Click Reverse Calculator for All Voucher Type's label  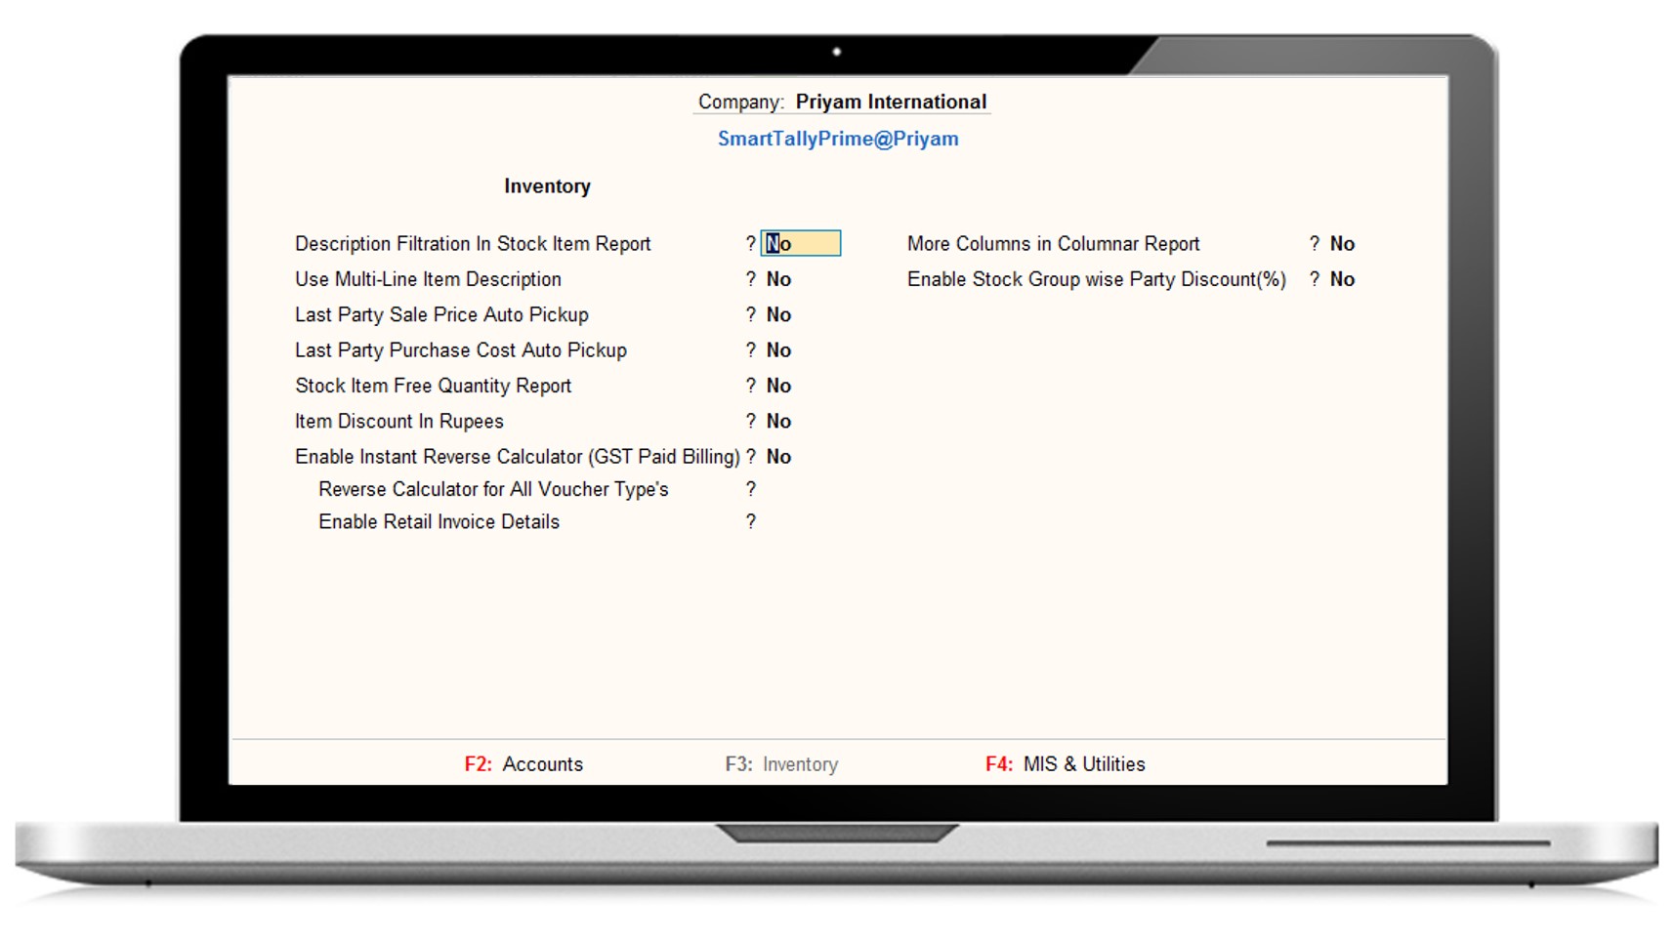coord(493,489)
